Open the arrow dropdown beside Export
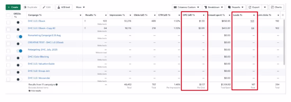The height and width of the screenshot is (102, 291). click(x=265, y=7)
